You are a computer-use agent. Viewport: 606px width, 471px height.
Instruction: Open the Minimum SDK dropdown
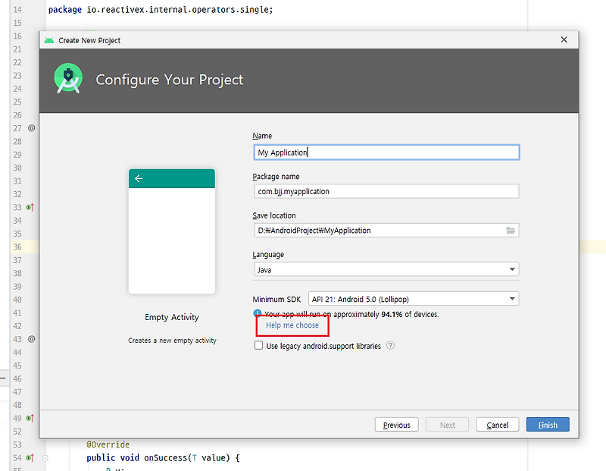413,298
